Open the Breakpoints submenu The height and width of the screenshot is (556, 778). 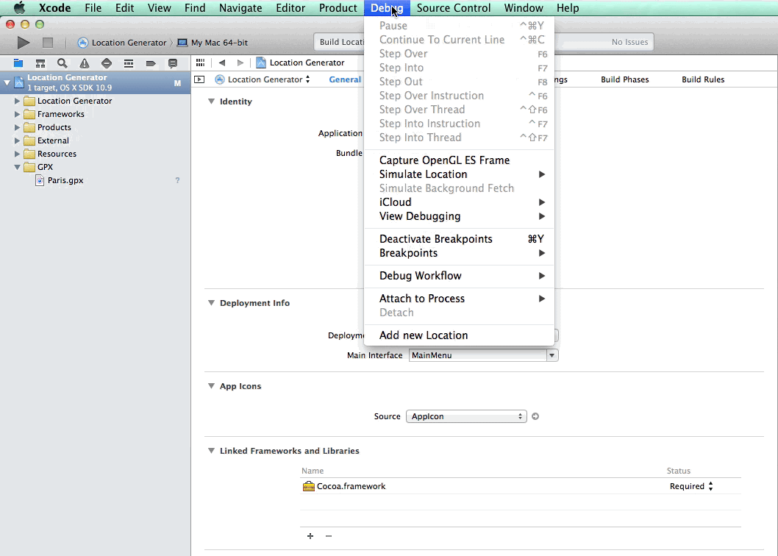(x=459, y=253)
